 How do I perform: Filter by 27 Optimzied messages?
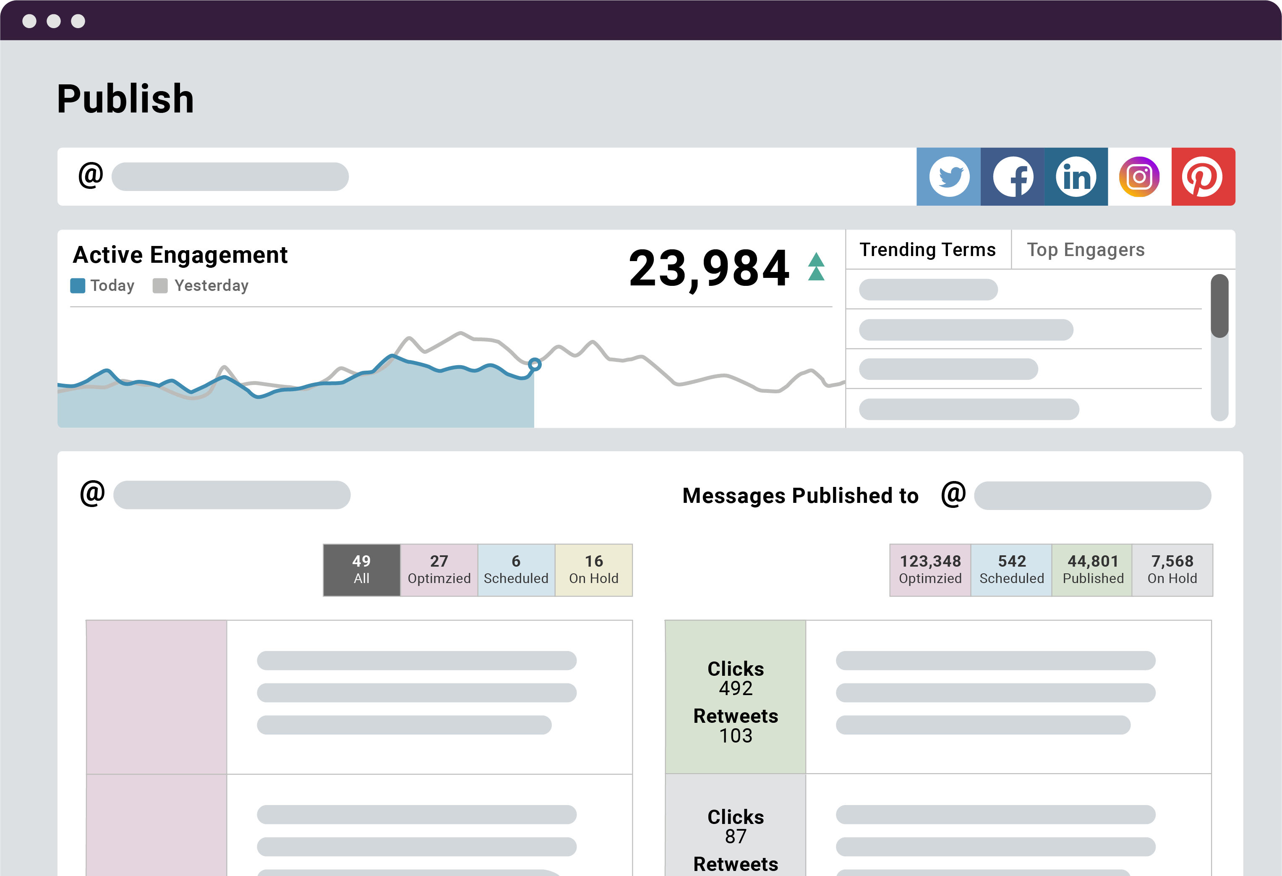point(439,570)
